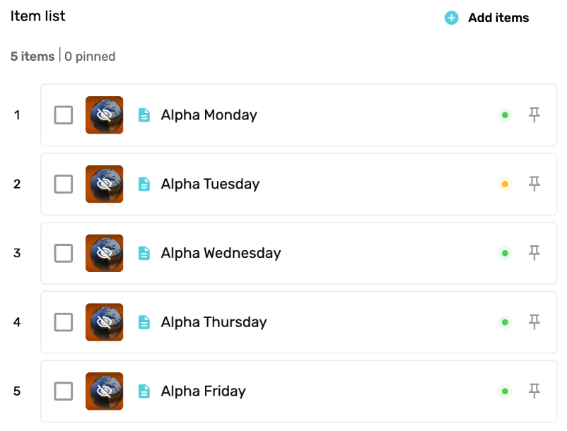567x431 pixels.
Task: Pin the Alpha Thursday item
Action: point(534,322)
